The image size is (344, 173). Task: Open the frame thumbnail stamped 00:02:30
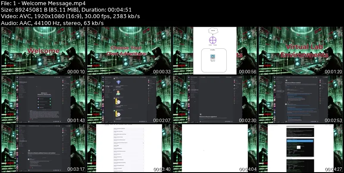[215, 100]
